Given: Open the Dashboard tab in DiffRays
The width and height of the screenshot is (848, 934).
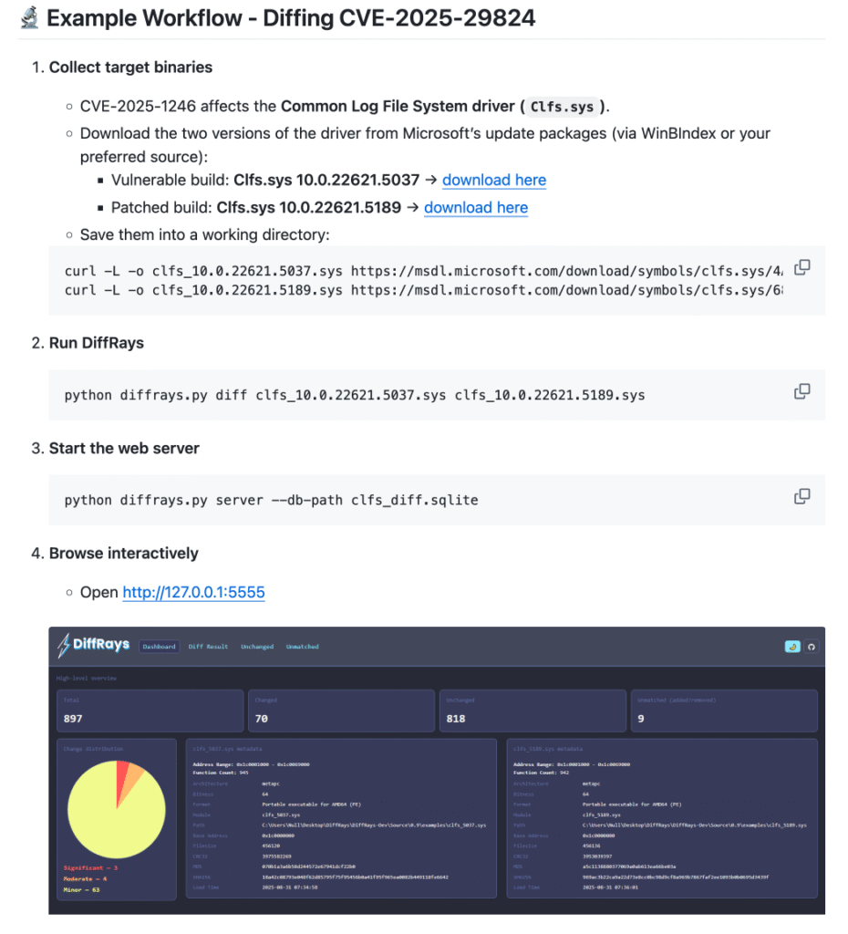Looking at the screenshot, I should click(x=159, y=647).
